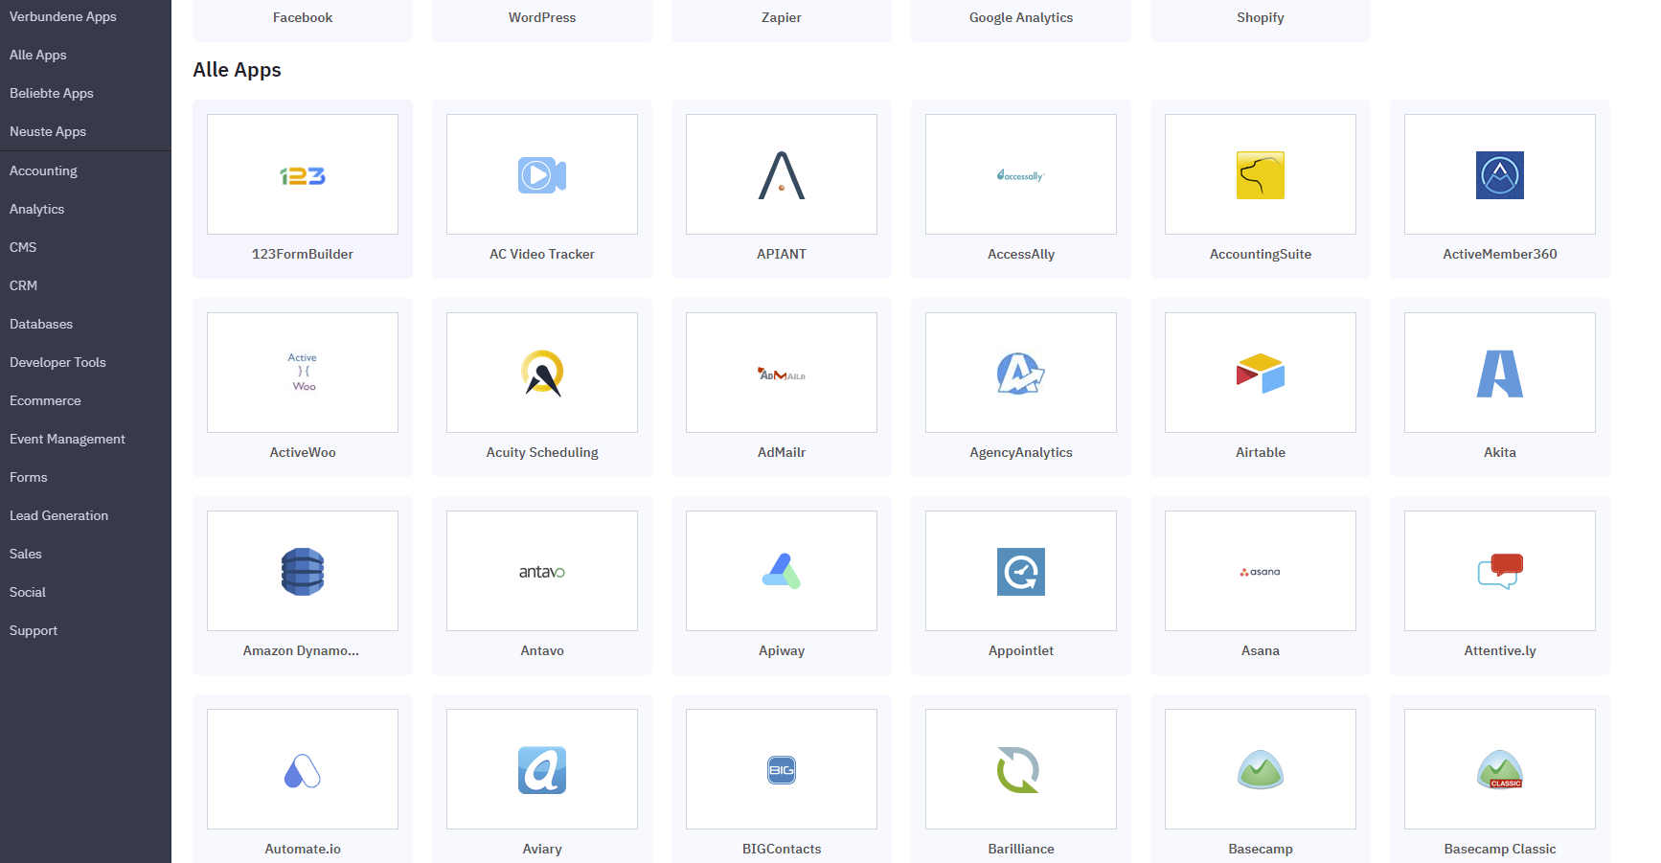This screenshot has width=1661, height=863.
Task: Choose the ActiveMember360 blue icon
Action: (x=1500, y=175)
